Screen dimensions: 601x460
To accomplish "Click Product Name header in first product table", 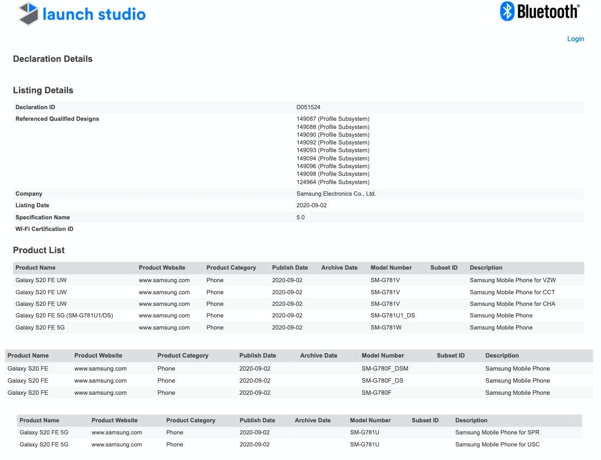I will 35,268.
